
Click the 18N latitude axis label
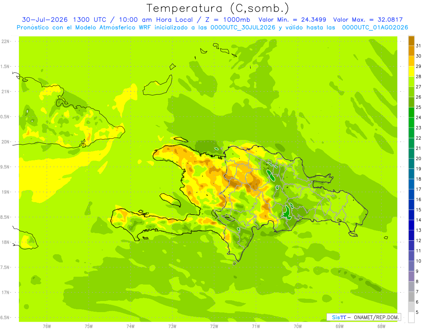coord(6,242)
